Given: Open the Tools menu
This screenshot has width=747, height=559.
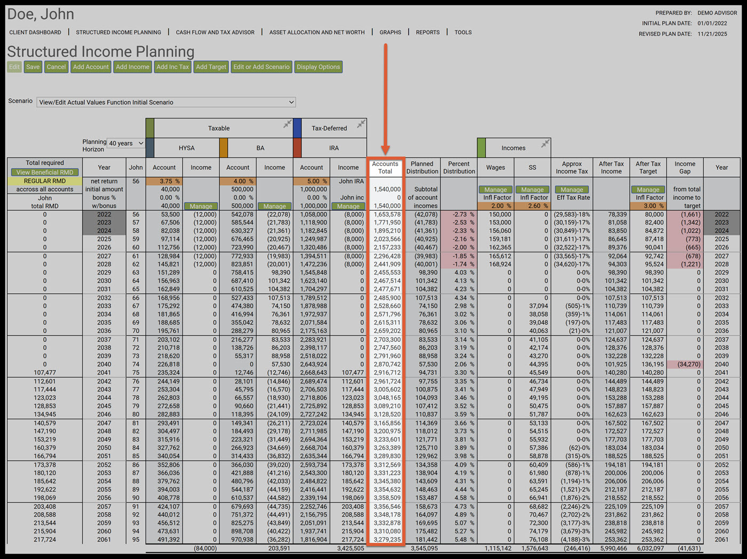Looking at the screenshot, I should pos(463,32).
